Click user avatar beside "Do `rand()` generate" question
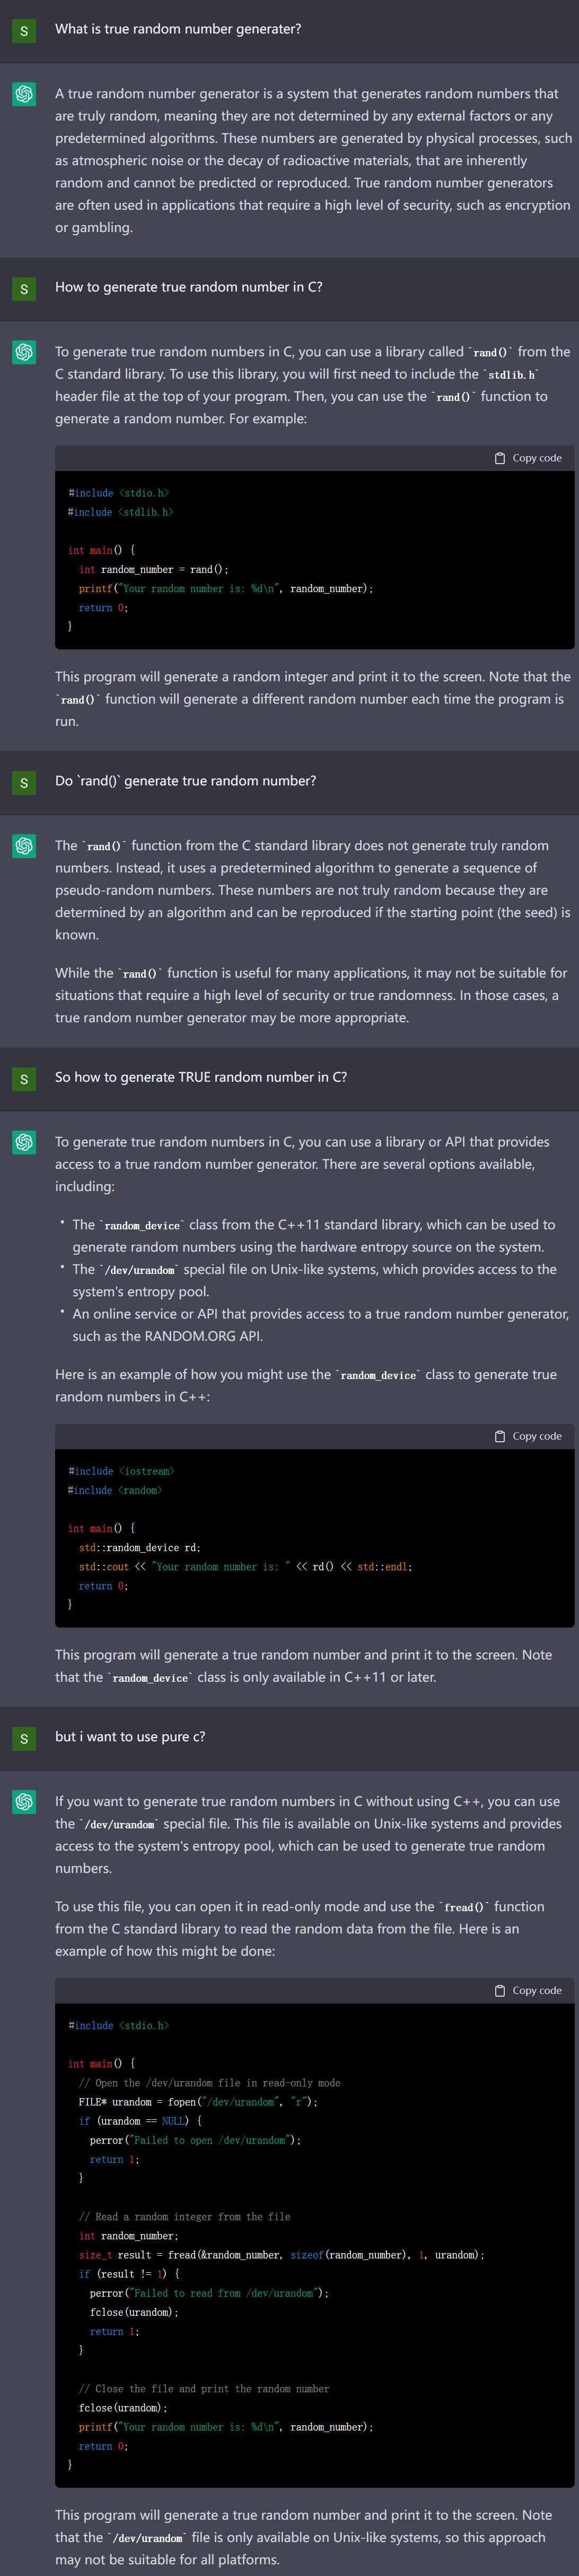The width and height of the screenshot is (579, 2576). [24, 783]
